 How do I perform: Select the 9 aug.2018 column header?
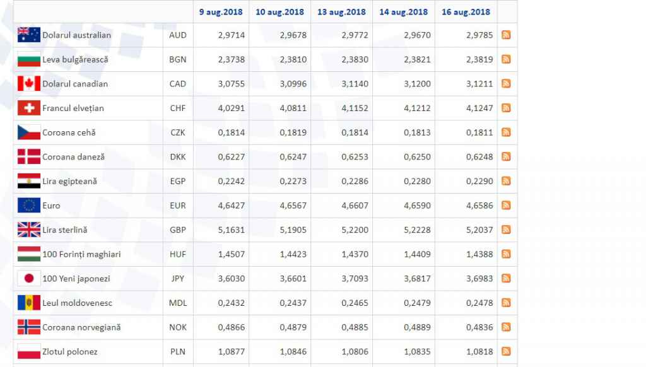tap(220, 11)
